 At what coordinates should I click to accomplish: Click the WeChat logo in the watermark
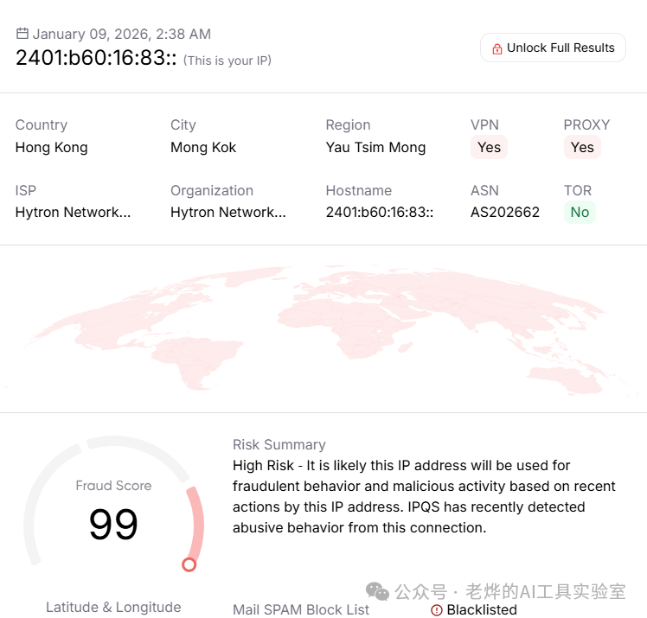click(377, 591)
